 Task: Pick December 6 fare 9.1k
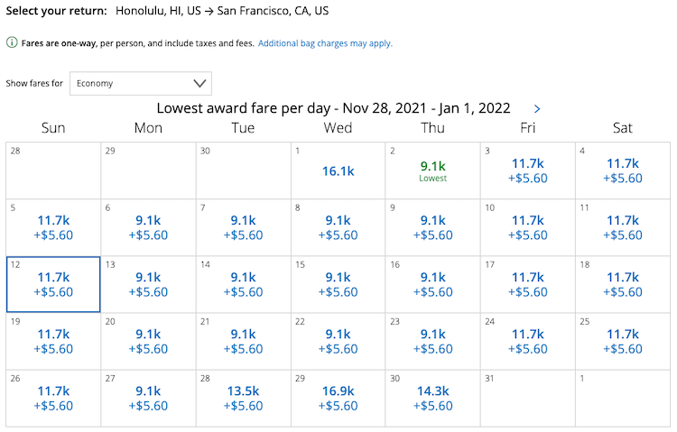[148, 228]
